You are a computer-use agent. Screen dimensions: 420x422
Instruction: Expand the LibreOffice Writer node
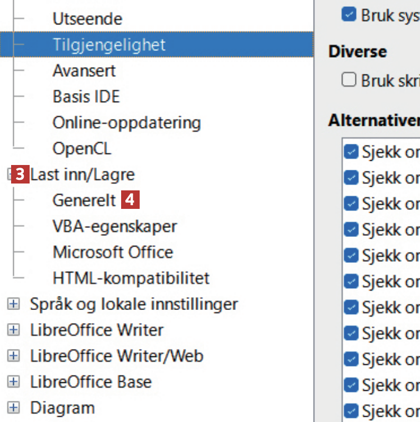(x=13, y=330)
